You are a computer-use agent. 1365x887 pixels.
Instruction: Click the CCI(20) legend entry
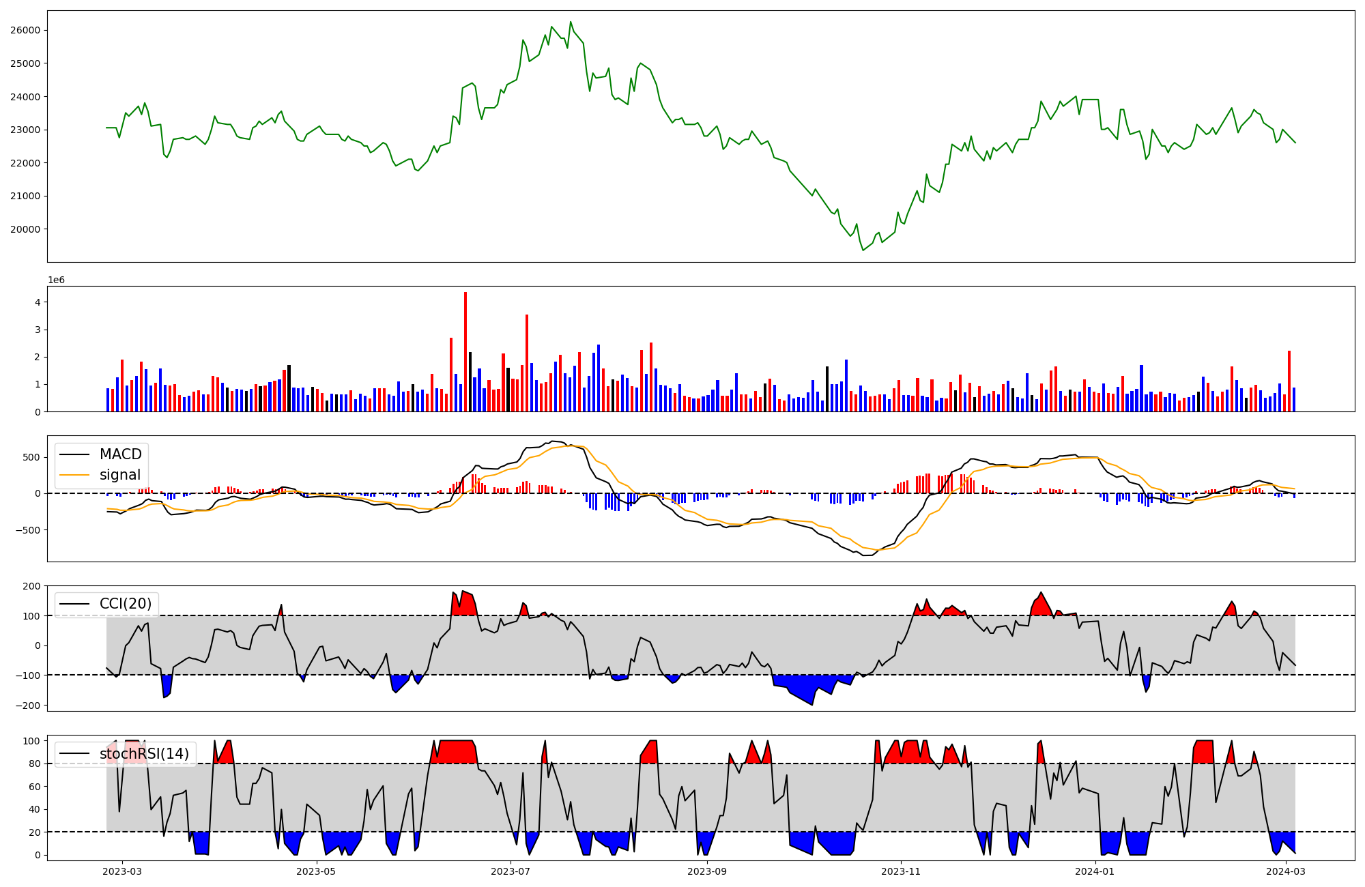(x=126, y=604)
